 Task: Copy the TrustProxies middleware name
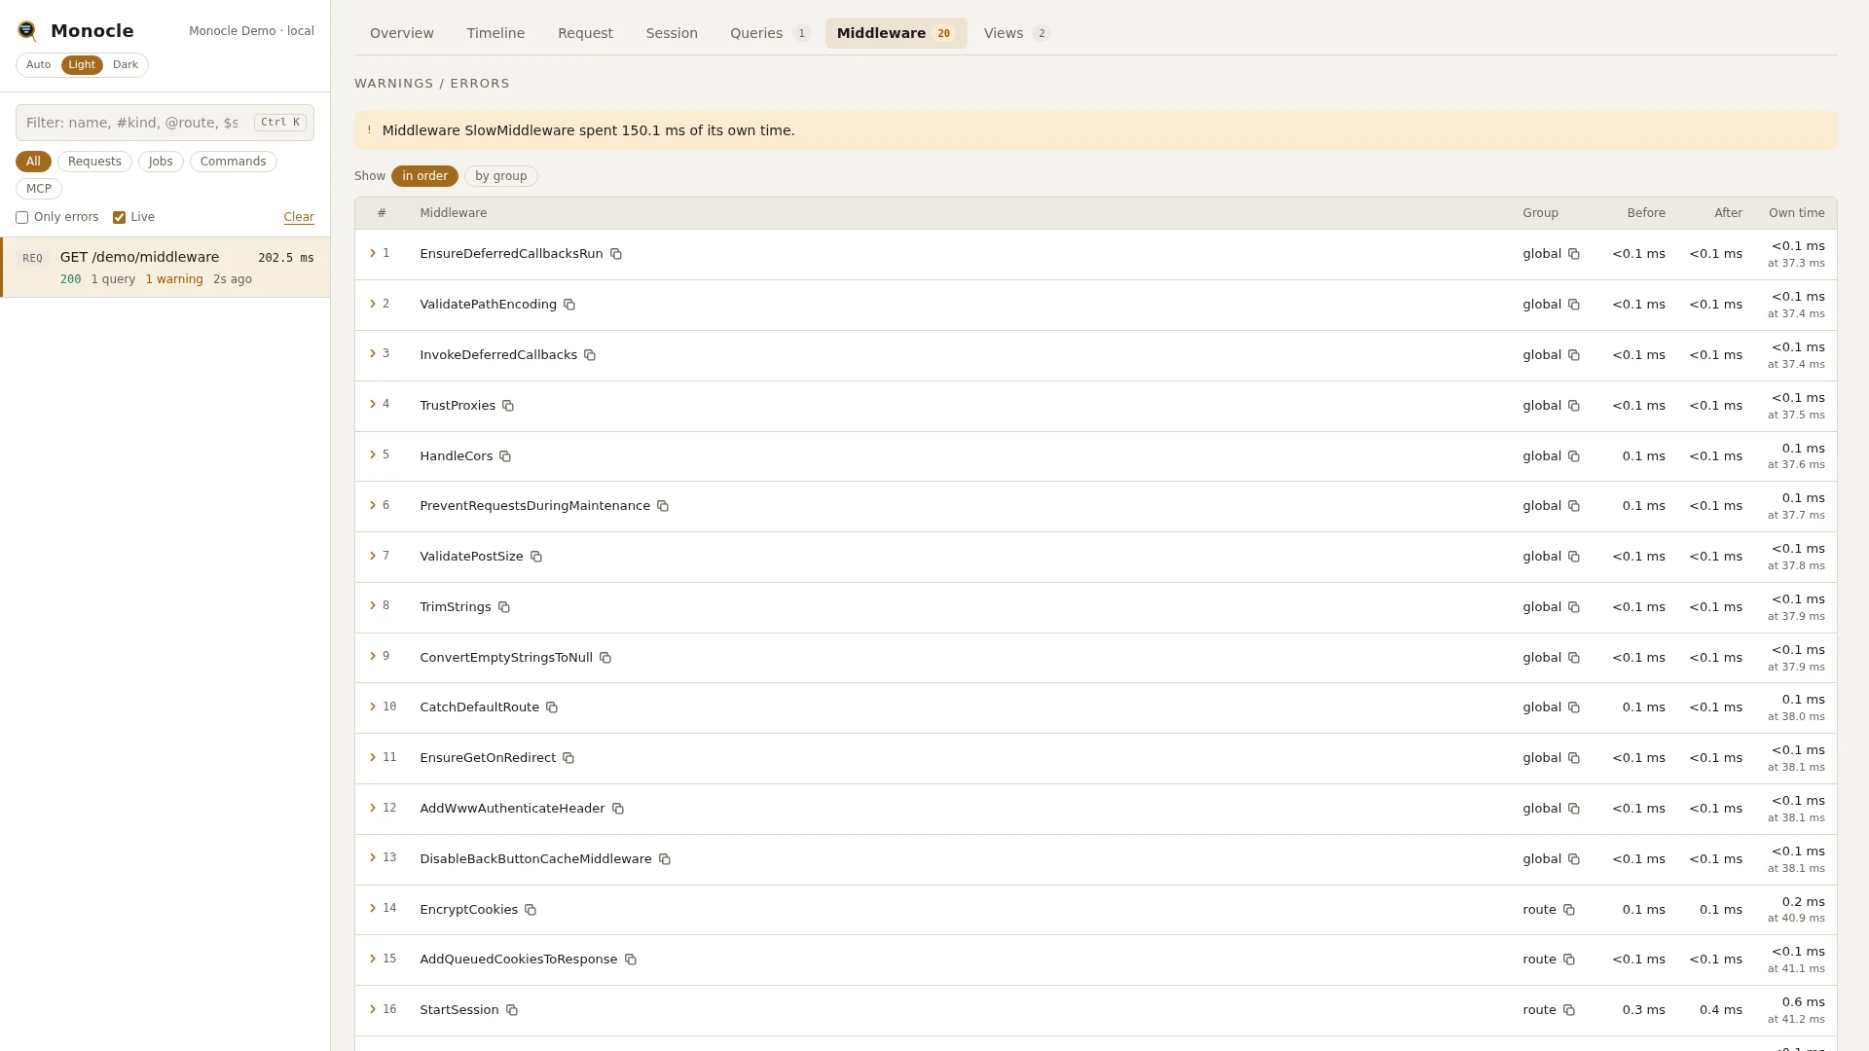(x=508, y=406)
